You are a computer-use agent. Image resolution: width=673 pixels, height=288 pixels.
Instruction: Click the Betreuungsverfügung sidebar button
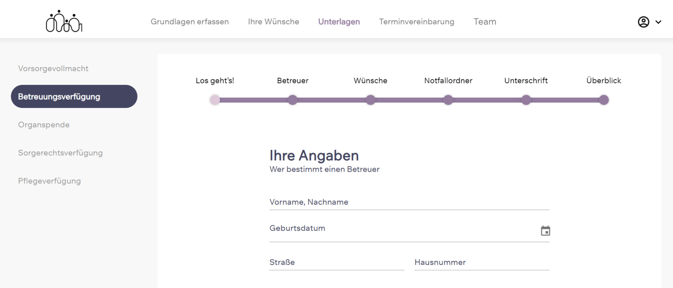(74, 97)
